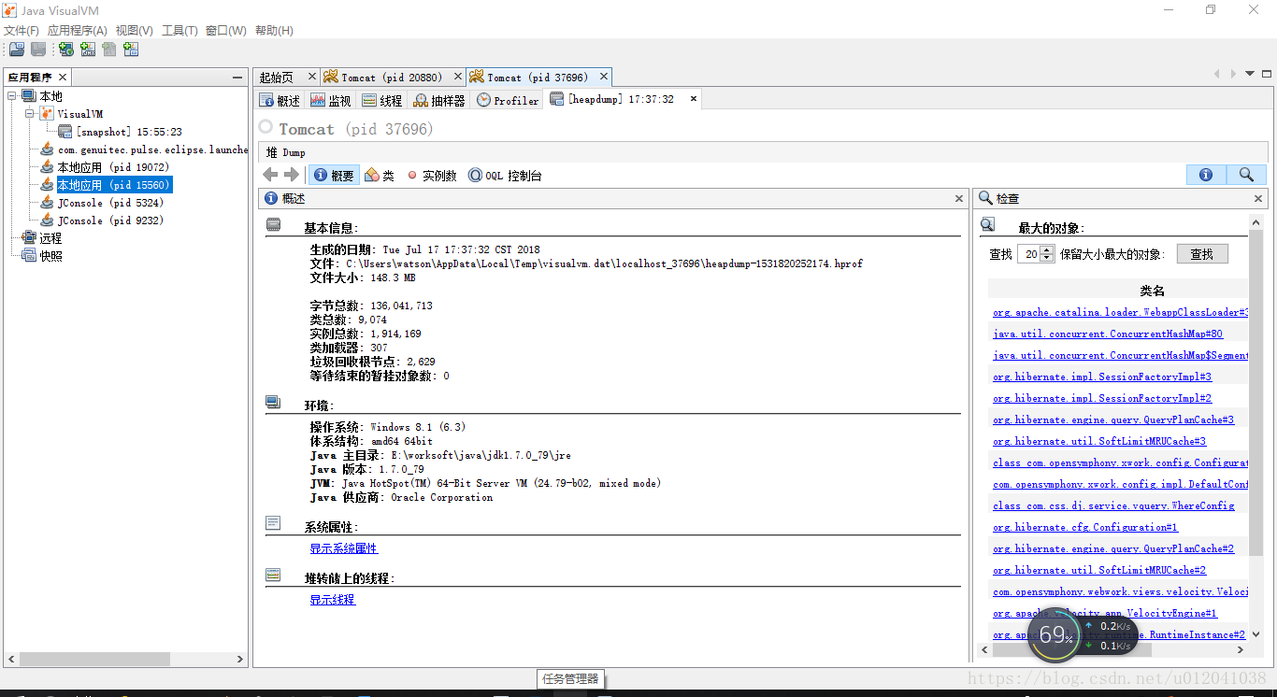Open the 视图(V) menu
Image resolution: width=1277 pixels, height=697 pixels.
coord(135,31)
